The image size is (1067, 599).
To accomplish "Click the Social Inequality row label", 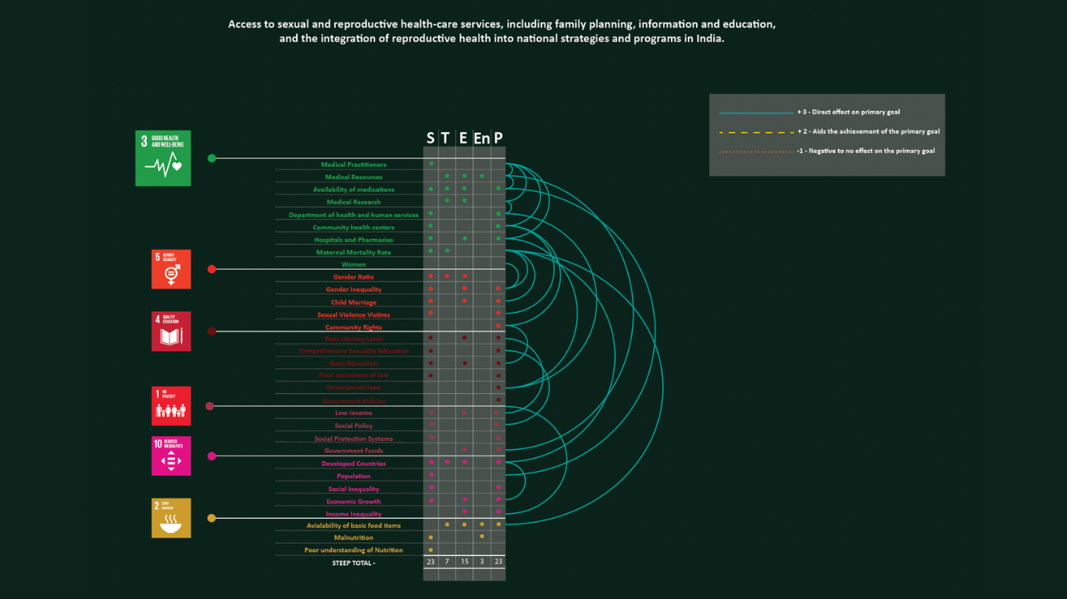I will pos(354,489).
